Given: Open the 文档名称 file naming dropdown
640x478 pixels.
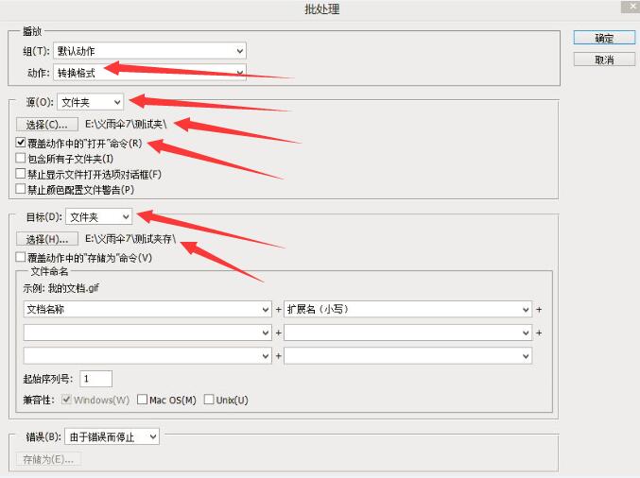Looking at the screenshot, I should pyautogui.click(x=147, y=310).
